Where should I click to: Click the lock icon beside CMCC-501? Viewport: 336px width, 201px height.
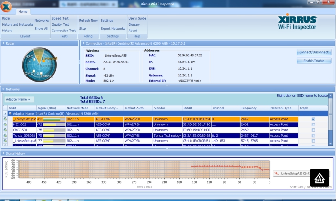5,130
